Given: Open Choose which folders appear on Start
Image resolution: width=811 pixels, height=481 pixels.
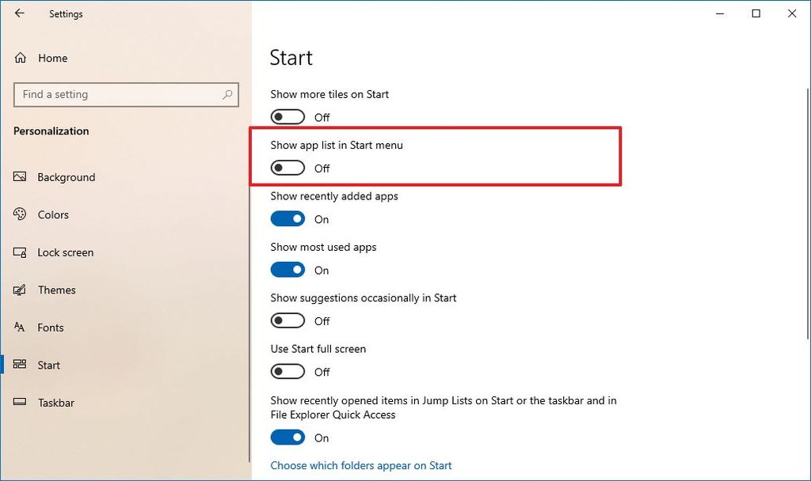Looking at the screenshot, I should click(x=361, y=465).
